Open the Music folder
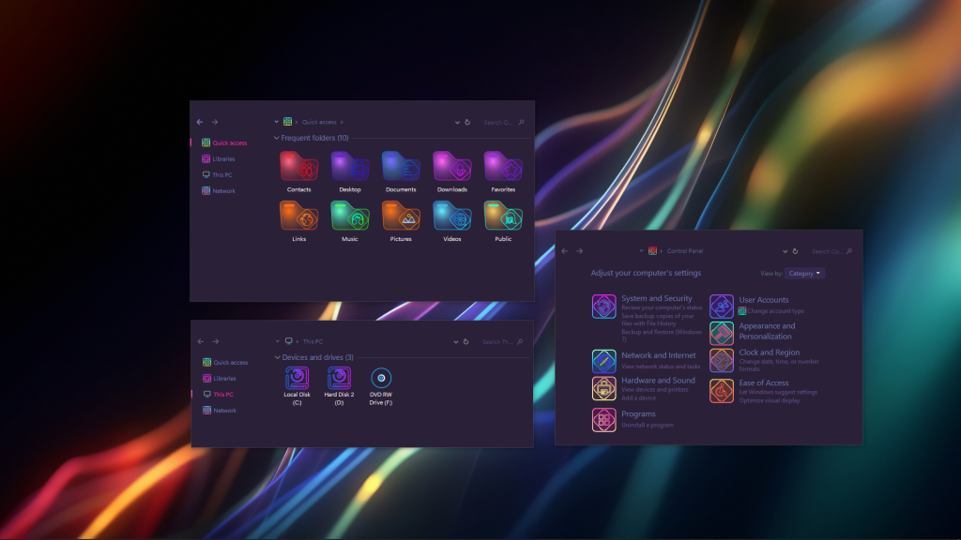This screenshot has height=540, width=961. [x=350, y=217]
